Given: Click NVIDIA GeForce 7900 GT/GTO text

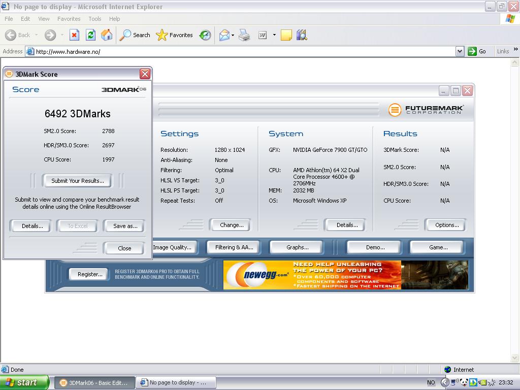Looking at the screenshot, I should 330,150.
